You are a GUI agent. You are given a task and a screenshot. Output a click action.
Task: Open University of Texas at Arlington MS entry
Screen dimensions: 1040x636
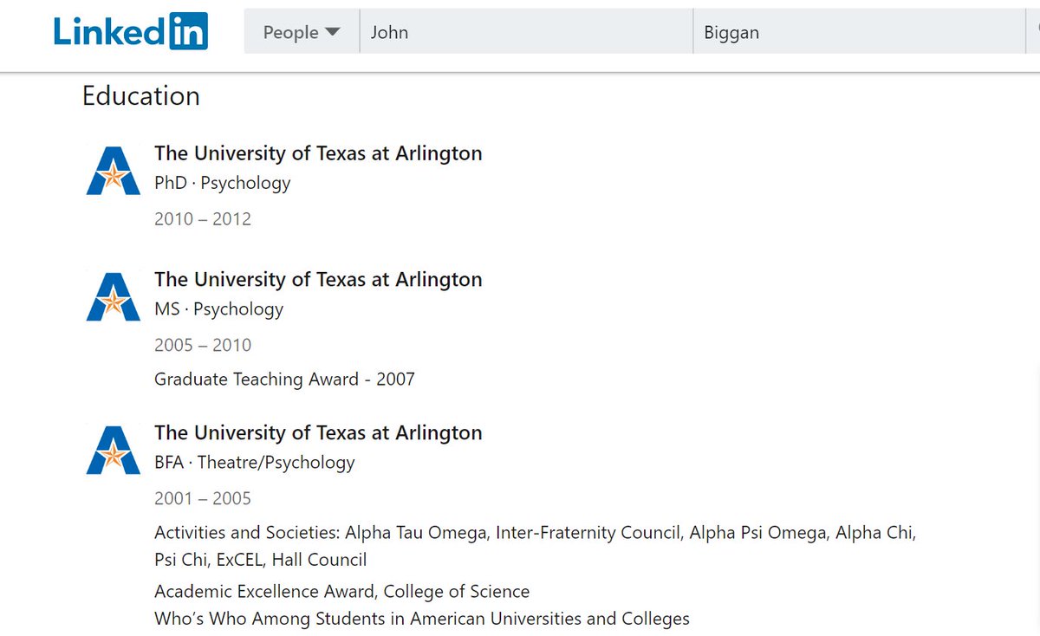(x=318, y=280)
